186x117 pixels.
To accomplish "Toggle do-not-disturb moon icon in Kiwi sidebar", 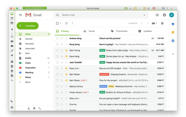I will click(12, 101).
